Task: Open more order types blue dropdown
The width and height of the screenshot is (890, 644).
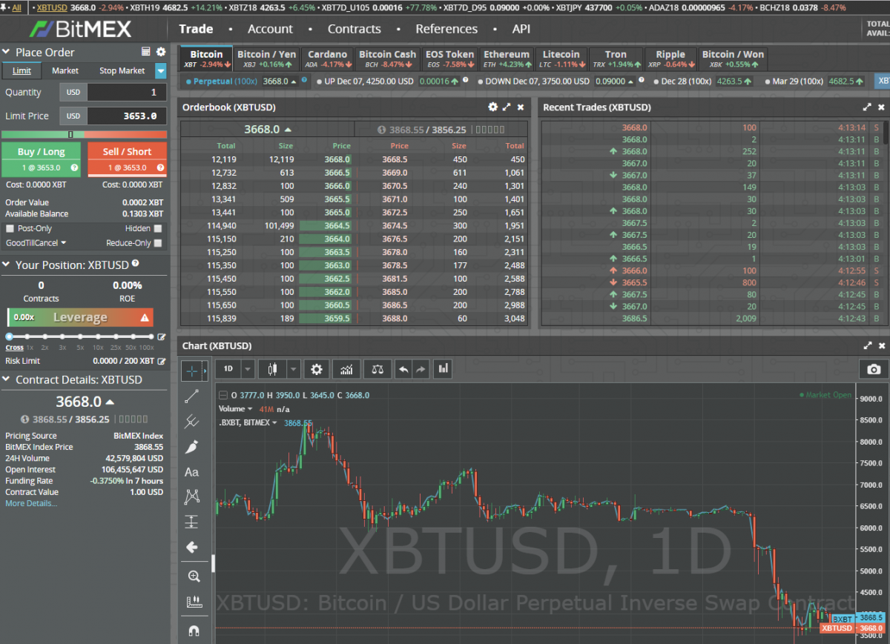Action: (x=161, y=71)
